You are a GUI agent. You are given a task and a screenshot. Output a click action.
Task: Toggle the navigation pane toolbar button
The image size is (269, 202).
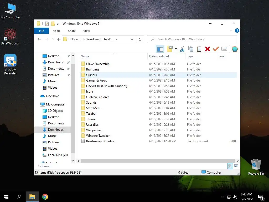[160, 49]
